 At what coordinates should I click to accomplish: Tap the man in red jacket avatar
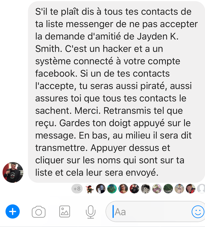191,188
